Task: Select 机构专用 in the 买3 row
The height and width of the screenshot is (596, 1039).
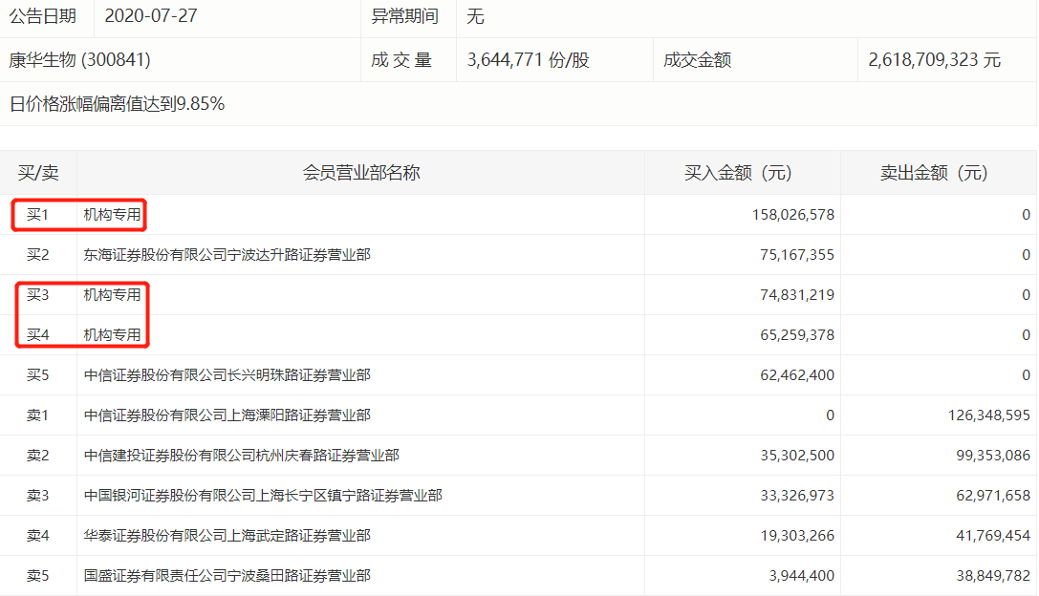Action: click(112, 295)
